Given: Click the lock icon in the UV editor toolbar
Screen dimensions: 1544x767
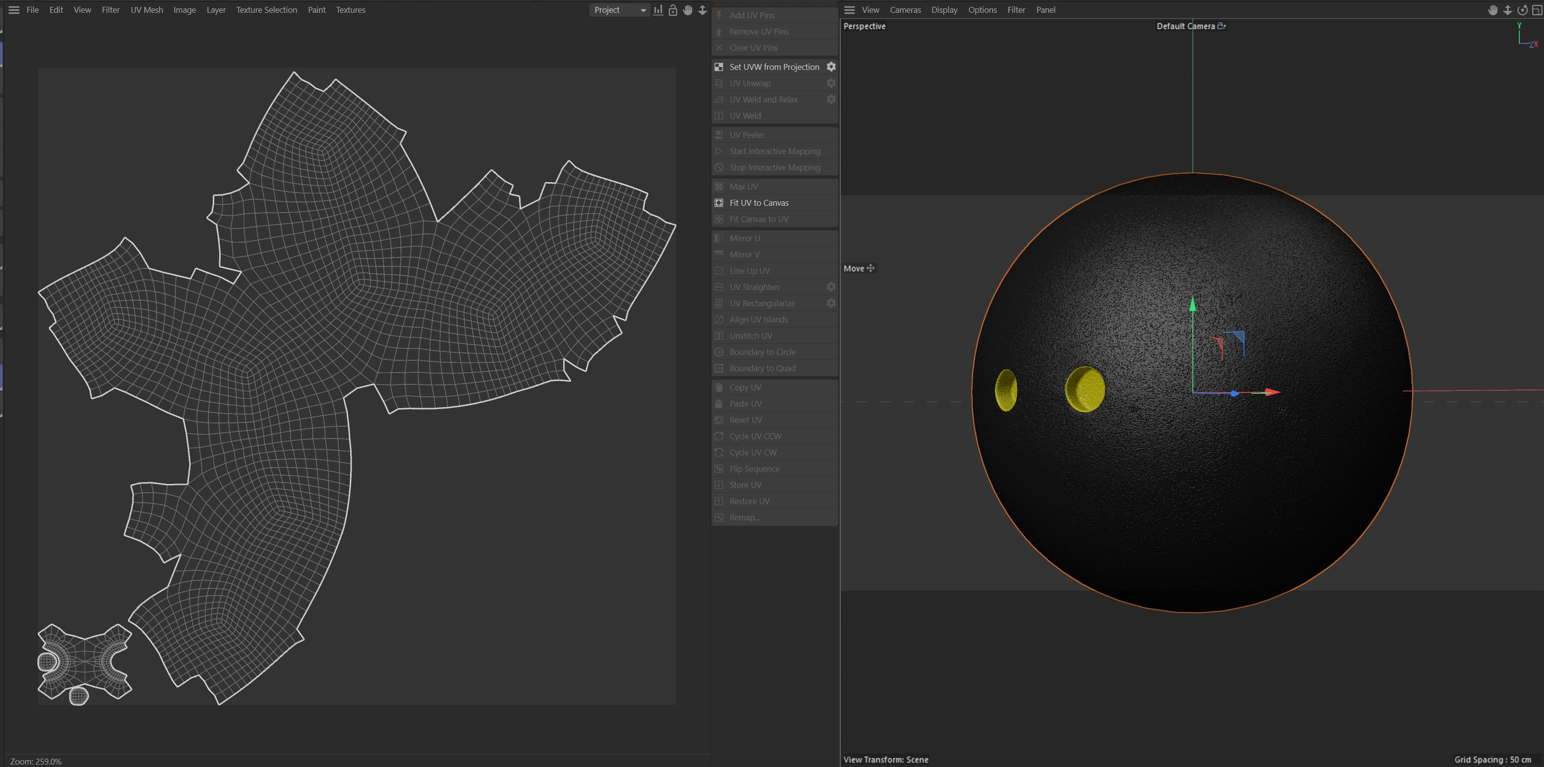Looking at the screenshot, I should 672,10.
